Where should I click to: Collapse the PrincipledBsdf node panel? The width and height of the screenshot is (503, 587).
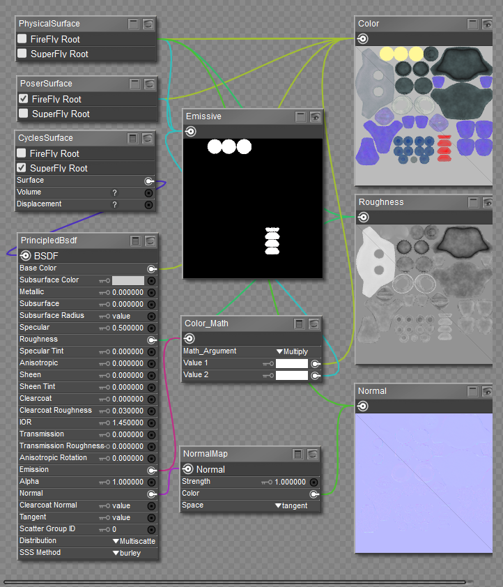tap(135, 241)
